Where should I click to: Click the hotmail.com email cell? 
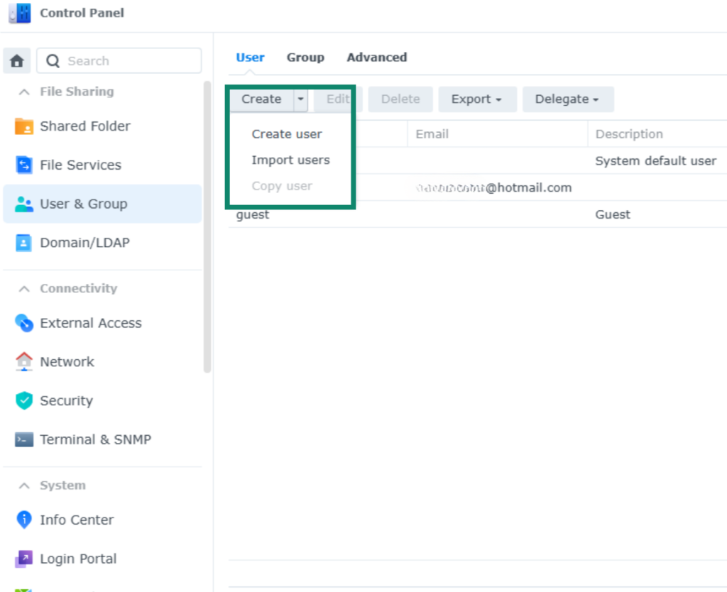494,188
